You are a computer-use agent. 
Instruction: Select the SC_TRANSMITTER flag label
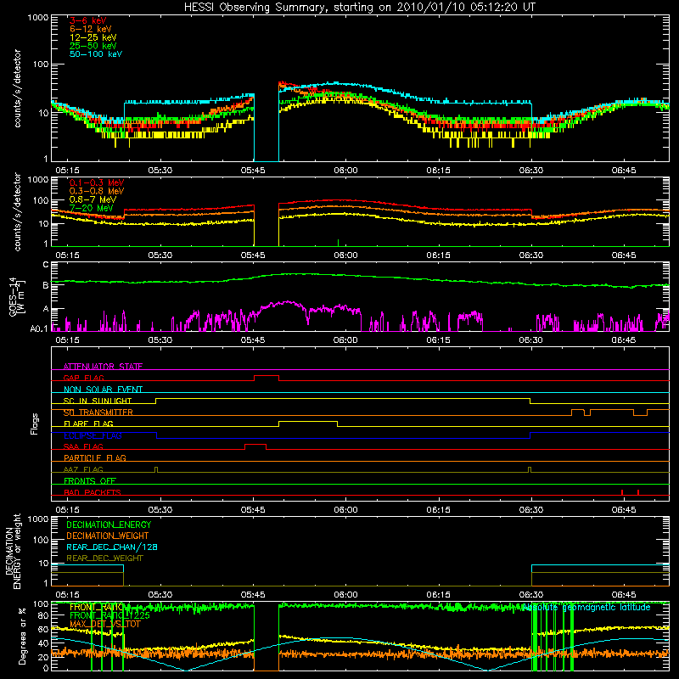point(98,412)
